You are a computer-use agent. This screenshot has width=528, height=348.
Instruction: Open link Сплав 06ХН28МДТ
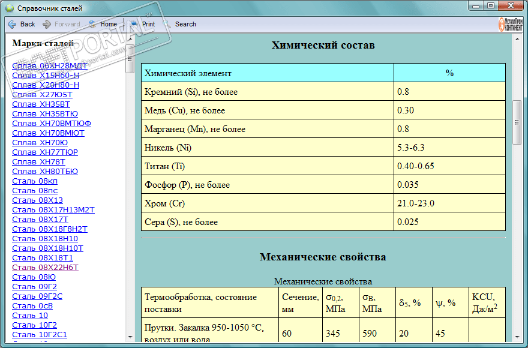tap(50, 65)
